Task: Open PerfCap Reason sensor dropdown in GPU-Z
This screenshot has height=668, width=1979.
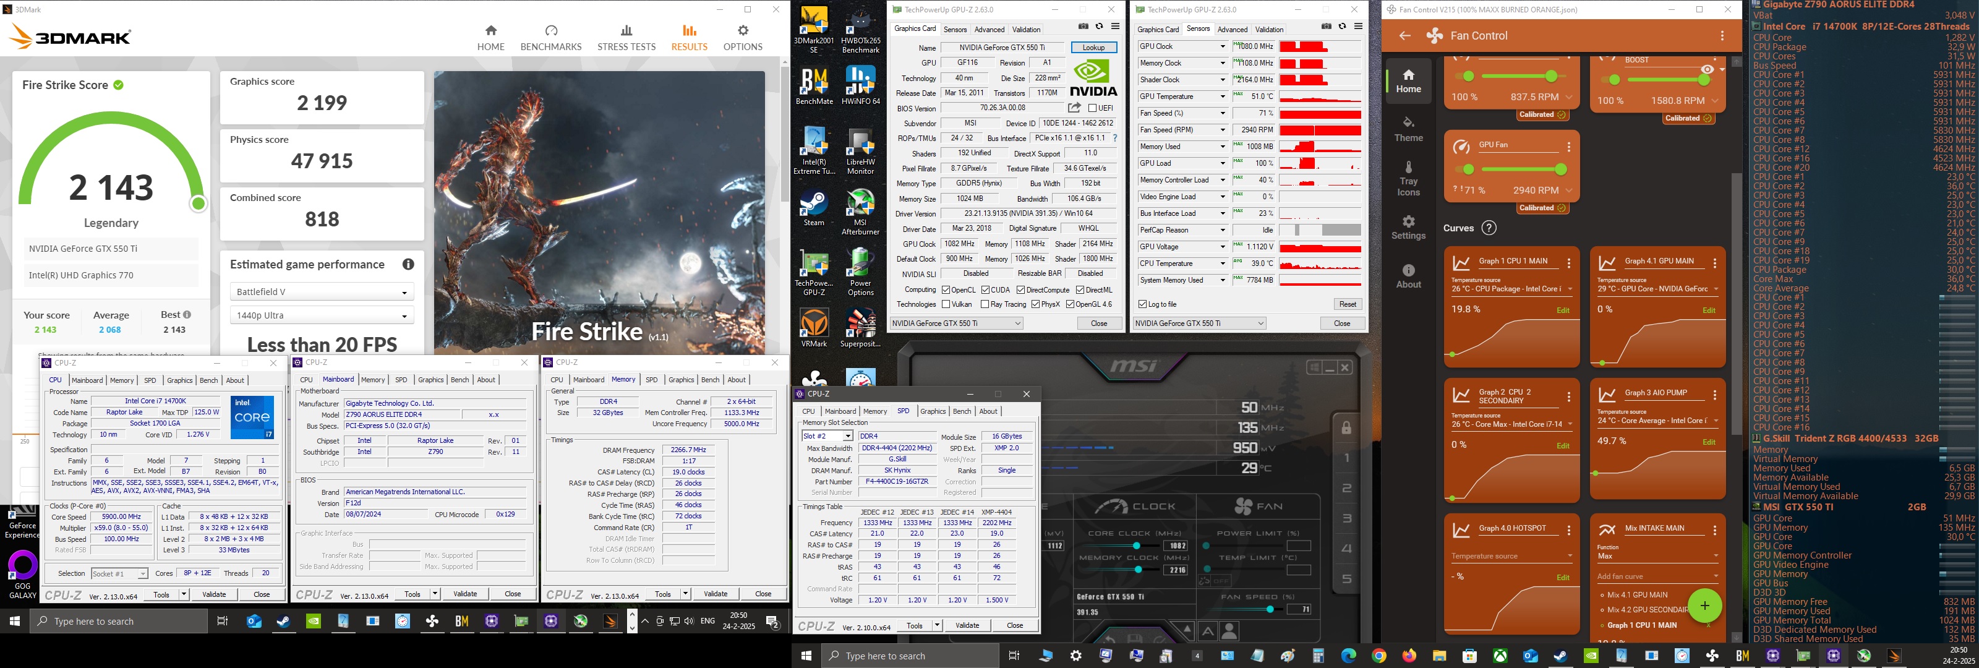Action: point(1223,230)
